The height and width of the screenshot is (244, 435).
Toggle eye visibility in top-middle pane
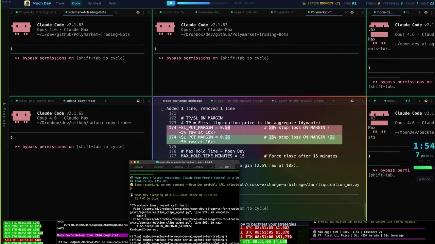coord(352,12)
